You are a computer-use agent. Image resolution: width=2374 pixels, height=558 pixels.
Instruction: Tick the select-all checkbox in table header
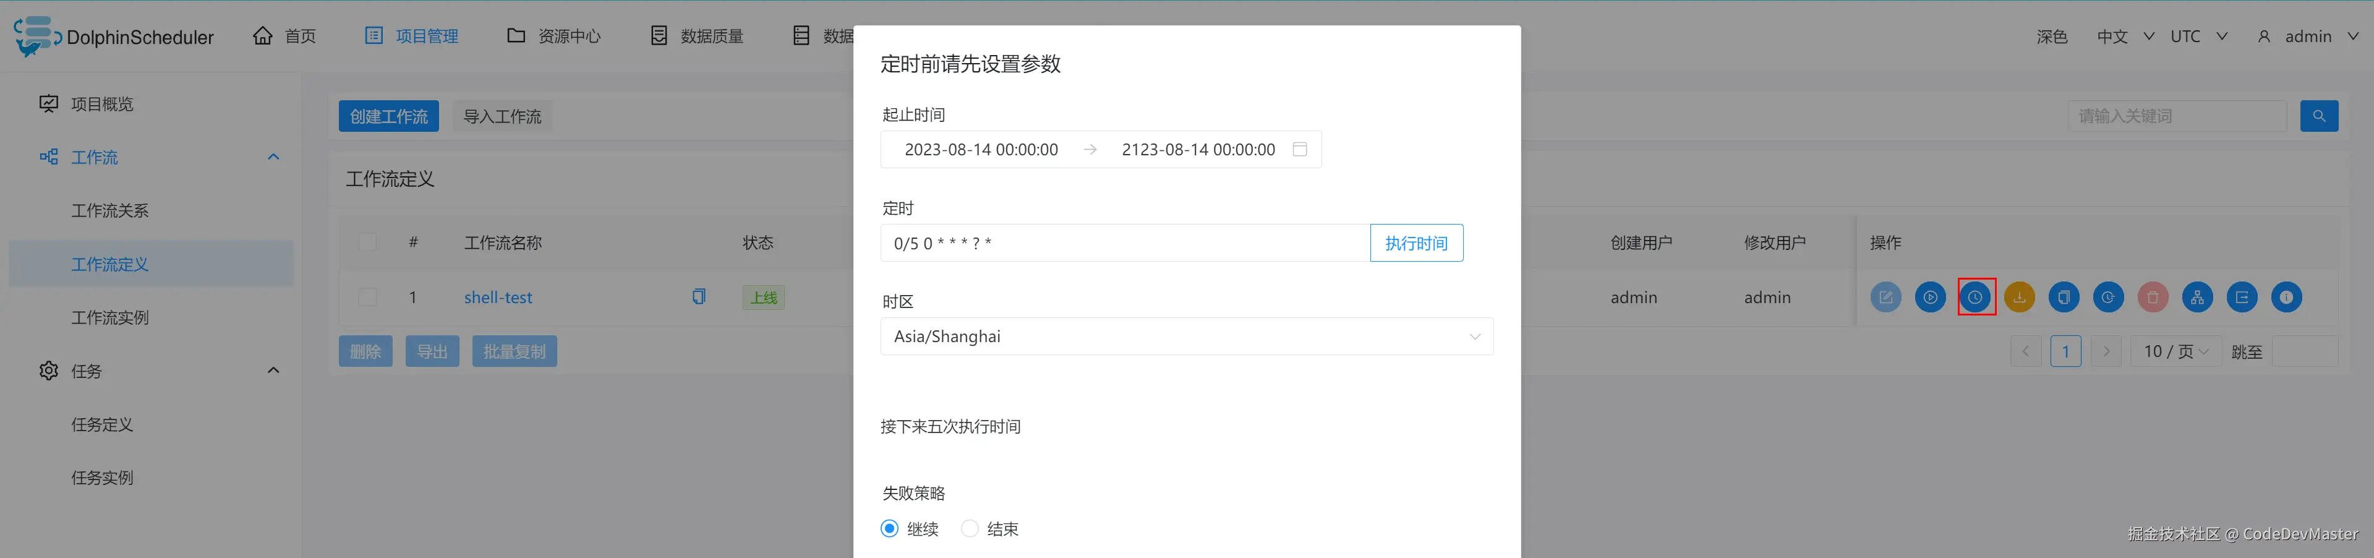click(368, 243)
